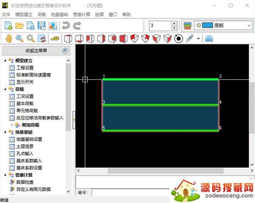The height and width of the screenshot is (203, 255).
Task: Open the 窗口 menu
Action: [113, 14]
